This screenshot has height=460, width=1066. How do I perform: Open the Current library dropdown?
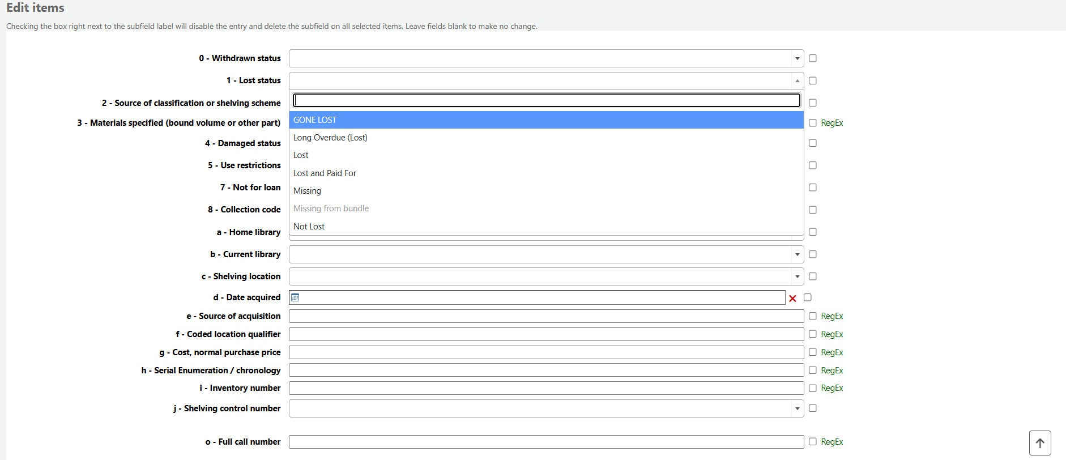(797, 254)
